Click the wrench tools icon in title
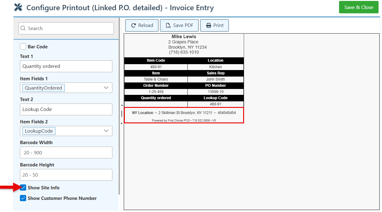The width and height of the screenshot is (382, 212). pyautogui.click(x=18, y=7)
